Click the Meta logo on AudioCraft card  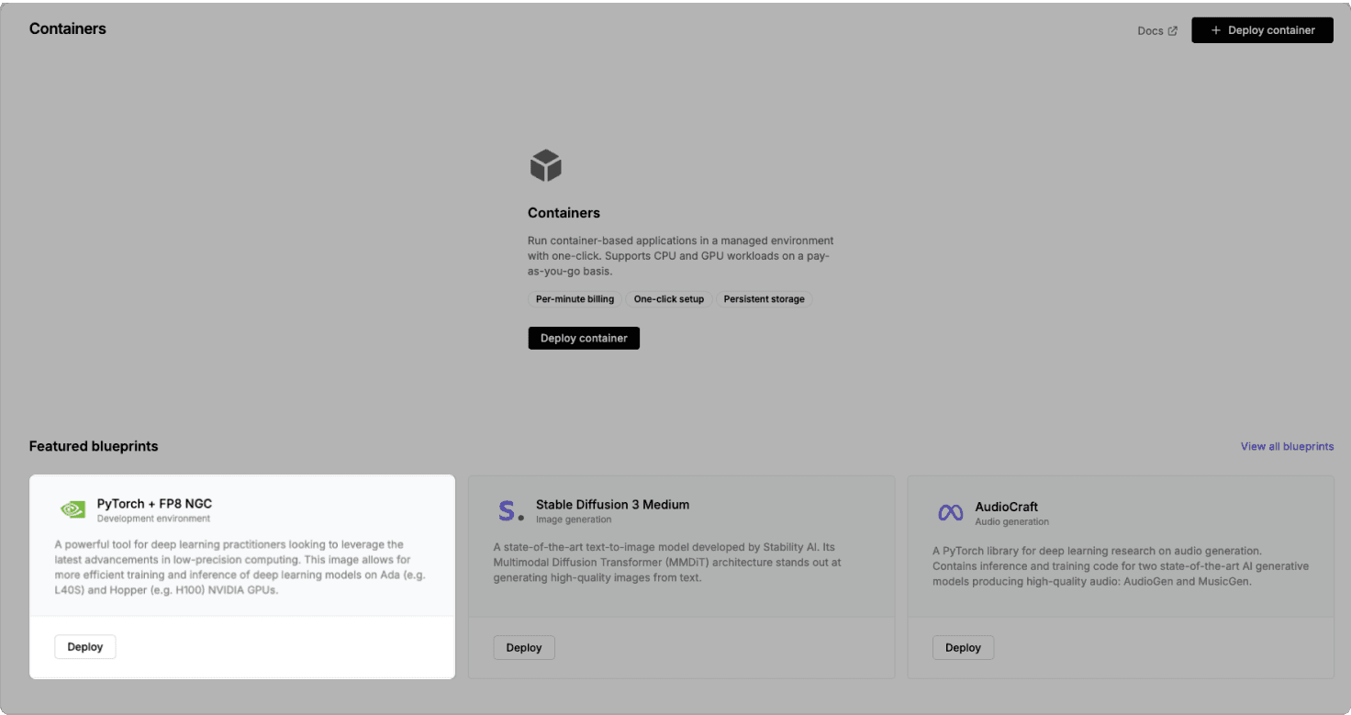950,513
